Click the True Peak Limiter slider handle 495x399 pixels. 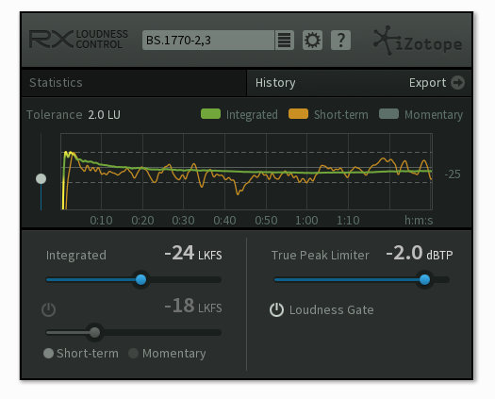tap(424, 279)
